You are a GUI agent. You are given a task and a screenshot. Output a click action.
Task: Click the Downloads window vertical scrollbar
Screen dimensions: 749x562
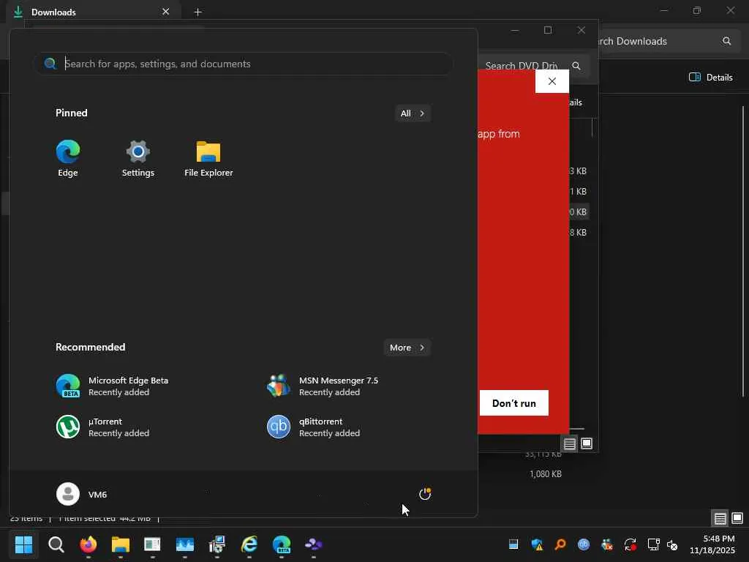[x=743, y=252]
